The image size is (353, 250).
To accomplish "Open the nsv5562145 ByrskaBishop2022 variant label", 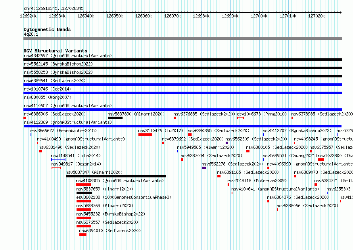I will coord(58,64).
